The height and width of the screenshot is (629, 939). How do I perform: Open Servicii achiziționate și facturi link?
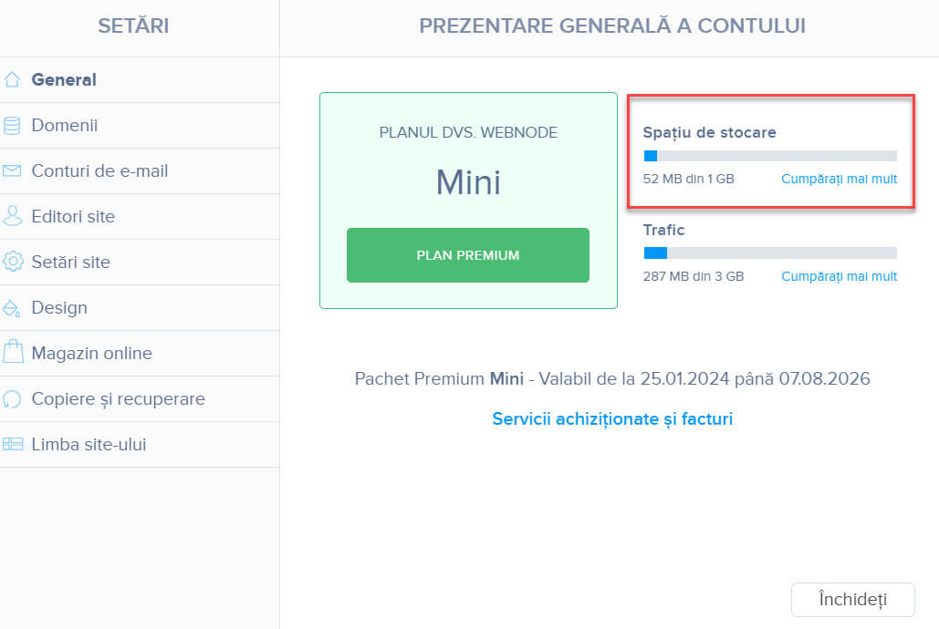(x=612, y=419)
